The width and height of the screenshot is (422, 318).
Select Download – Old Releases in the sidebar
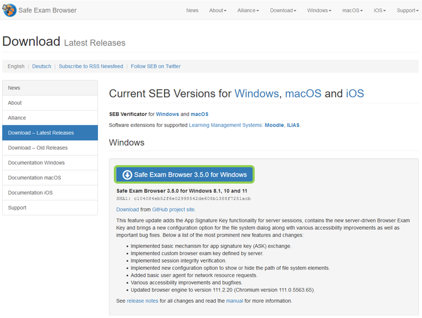pyautogui.click(x=38, y=148)
